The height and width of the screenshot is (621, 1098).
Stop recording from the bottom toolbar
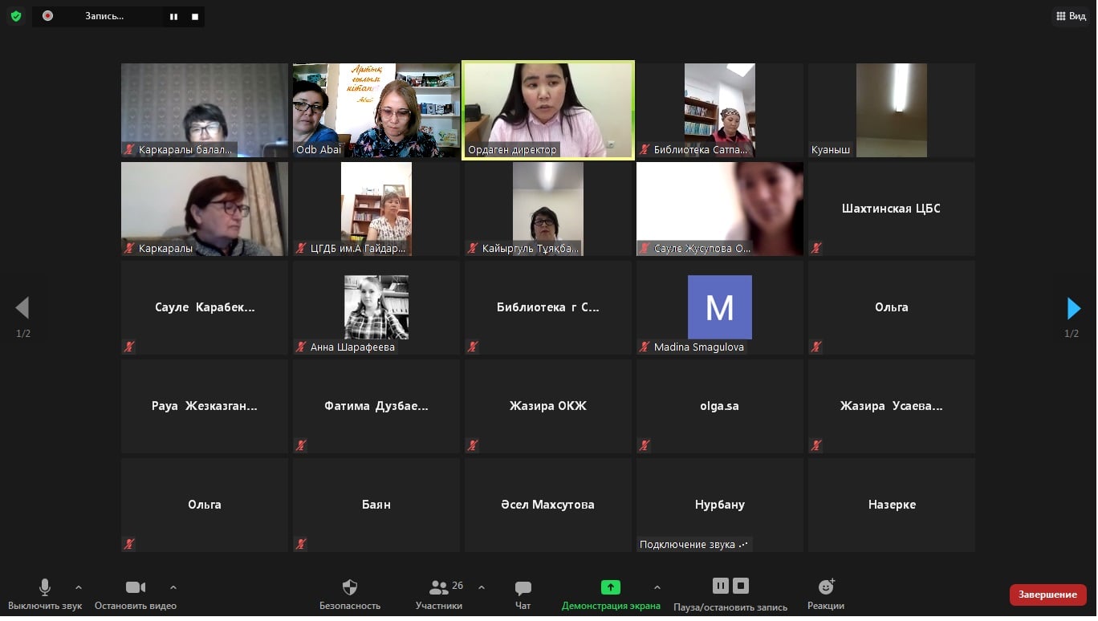pyautogui.click(x=742, y=586)
